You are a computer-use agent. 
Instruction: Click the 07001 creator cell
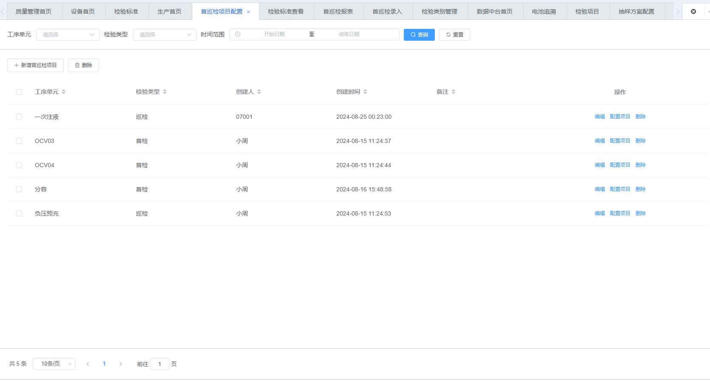click(x=244, y=117)
